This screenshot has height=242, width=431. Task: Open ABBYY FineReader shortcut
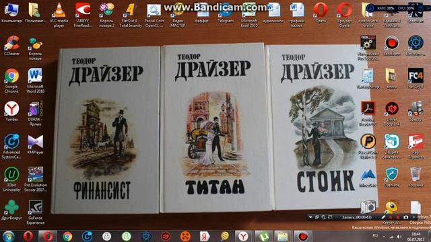click(x=83, y=15)
